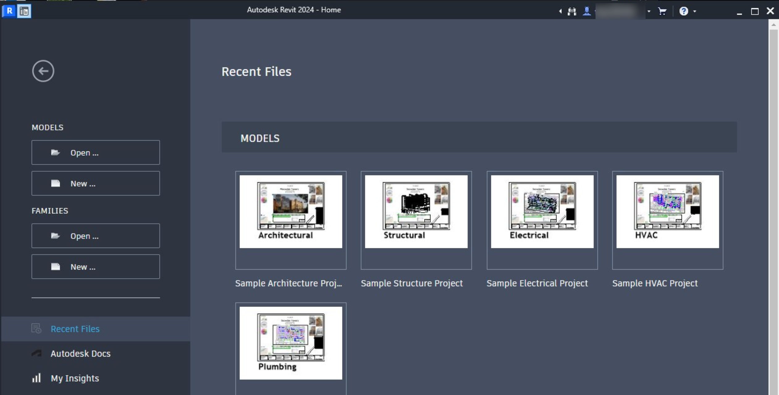Click the back arrow to exit Home
779x395 pixels.
pos(43,71)
